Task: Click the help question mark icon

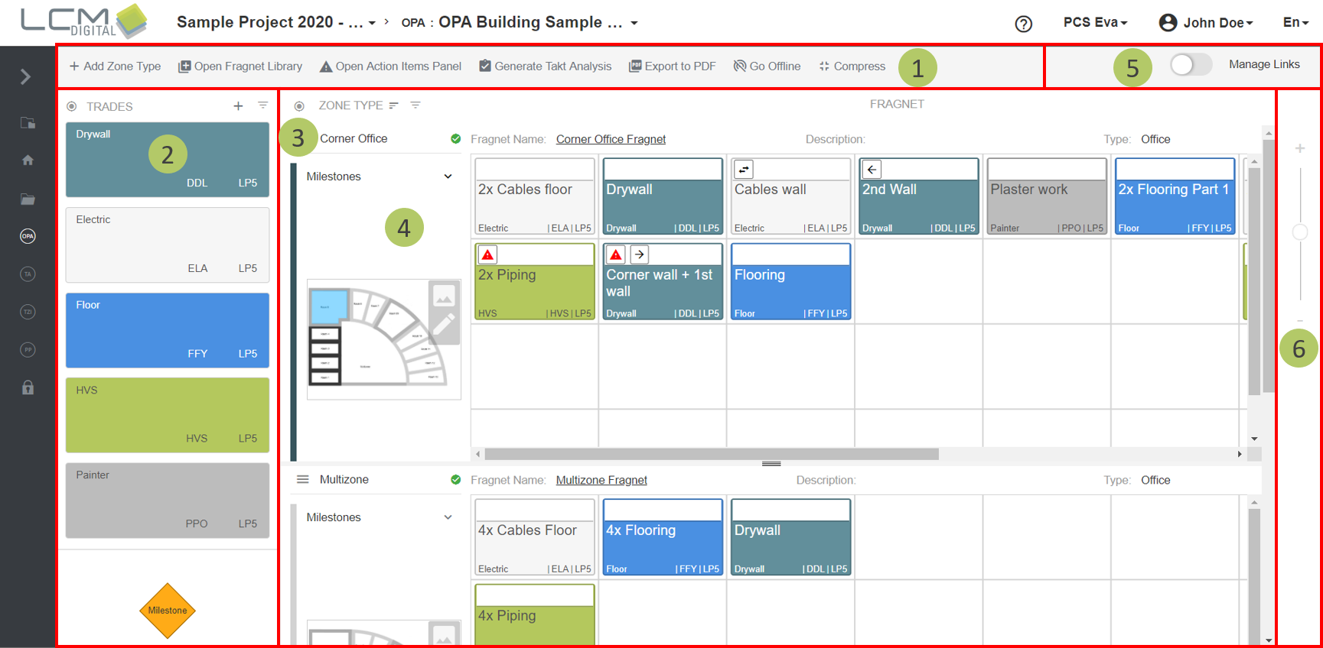Action: click(x=1023, y=24)
